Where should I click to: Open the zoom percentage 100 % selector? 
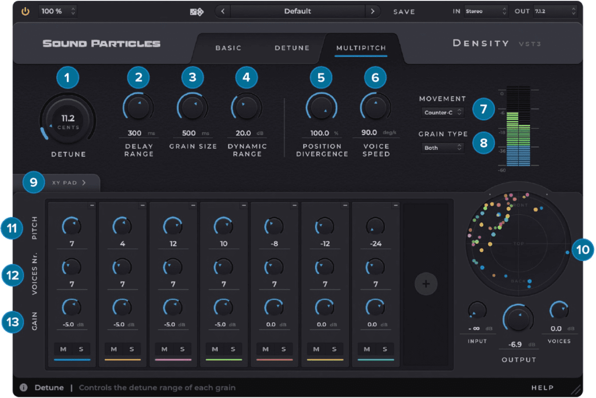point(58,11)
